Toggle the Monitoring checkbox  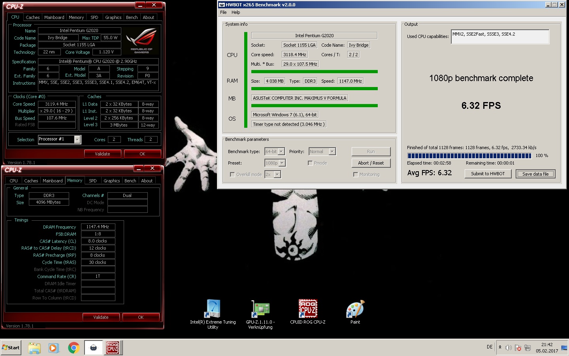click(x=356, y=174)
